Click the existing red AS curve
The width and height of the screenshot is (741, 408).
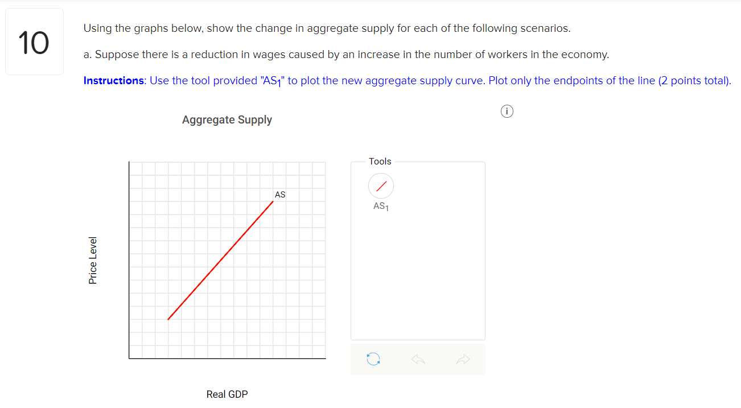(221, 259)
